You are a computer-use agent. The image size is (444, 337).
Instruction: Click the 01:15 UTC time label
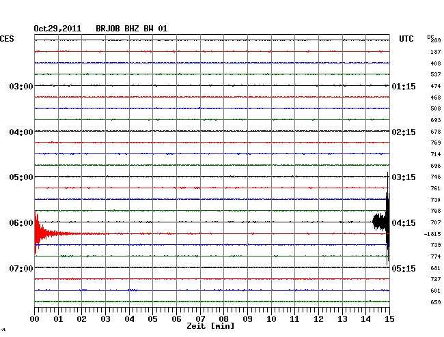pyautogui.click(x=404, y=86)
